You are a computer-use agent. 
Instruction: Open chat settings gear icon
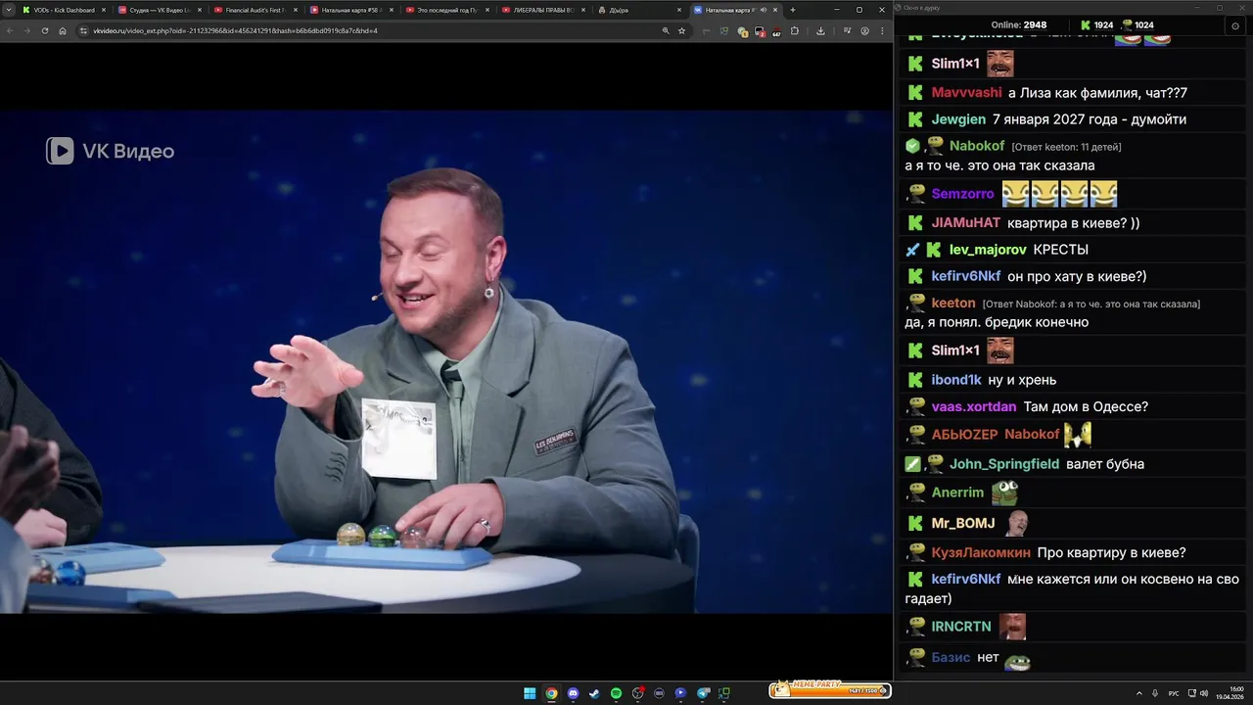pyautogui.click(x=1235, y=25)
